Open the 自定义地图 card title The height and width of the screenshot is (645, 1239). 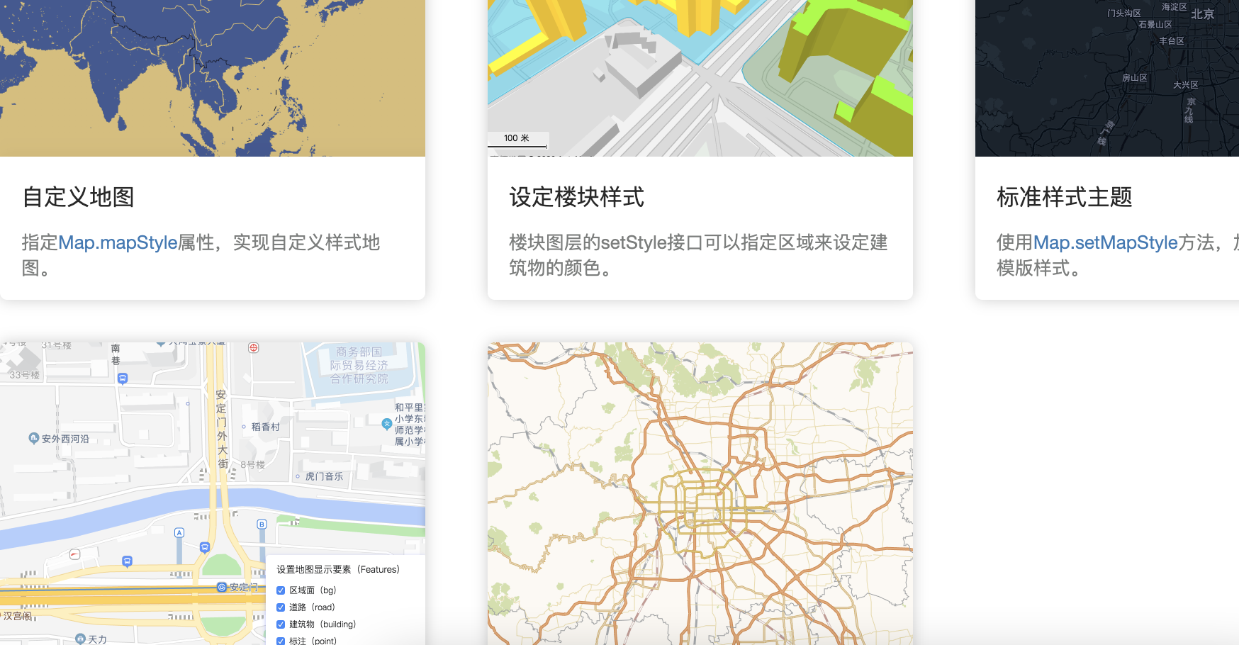click(78, 197)
